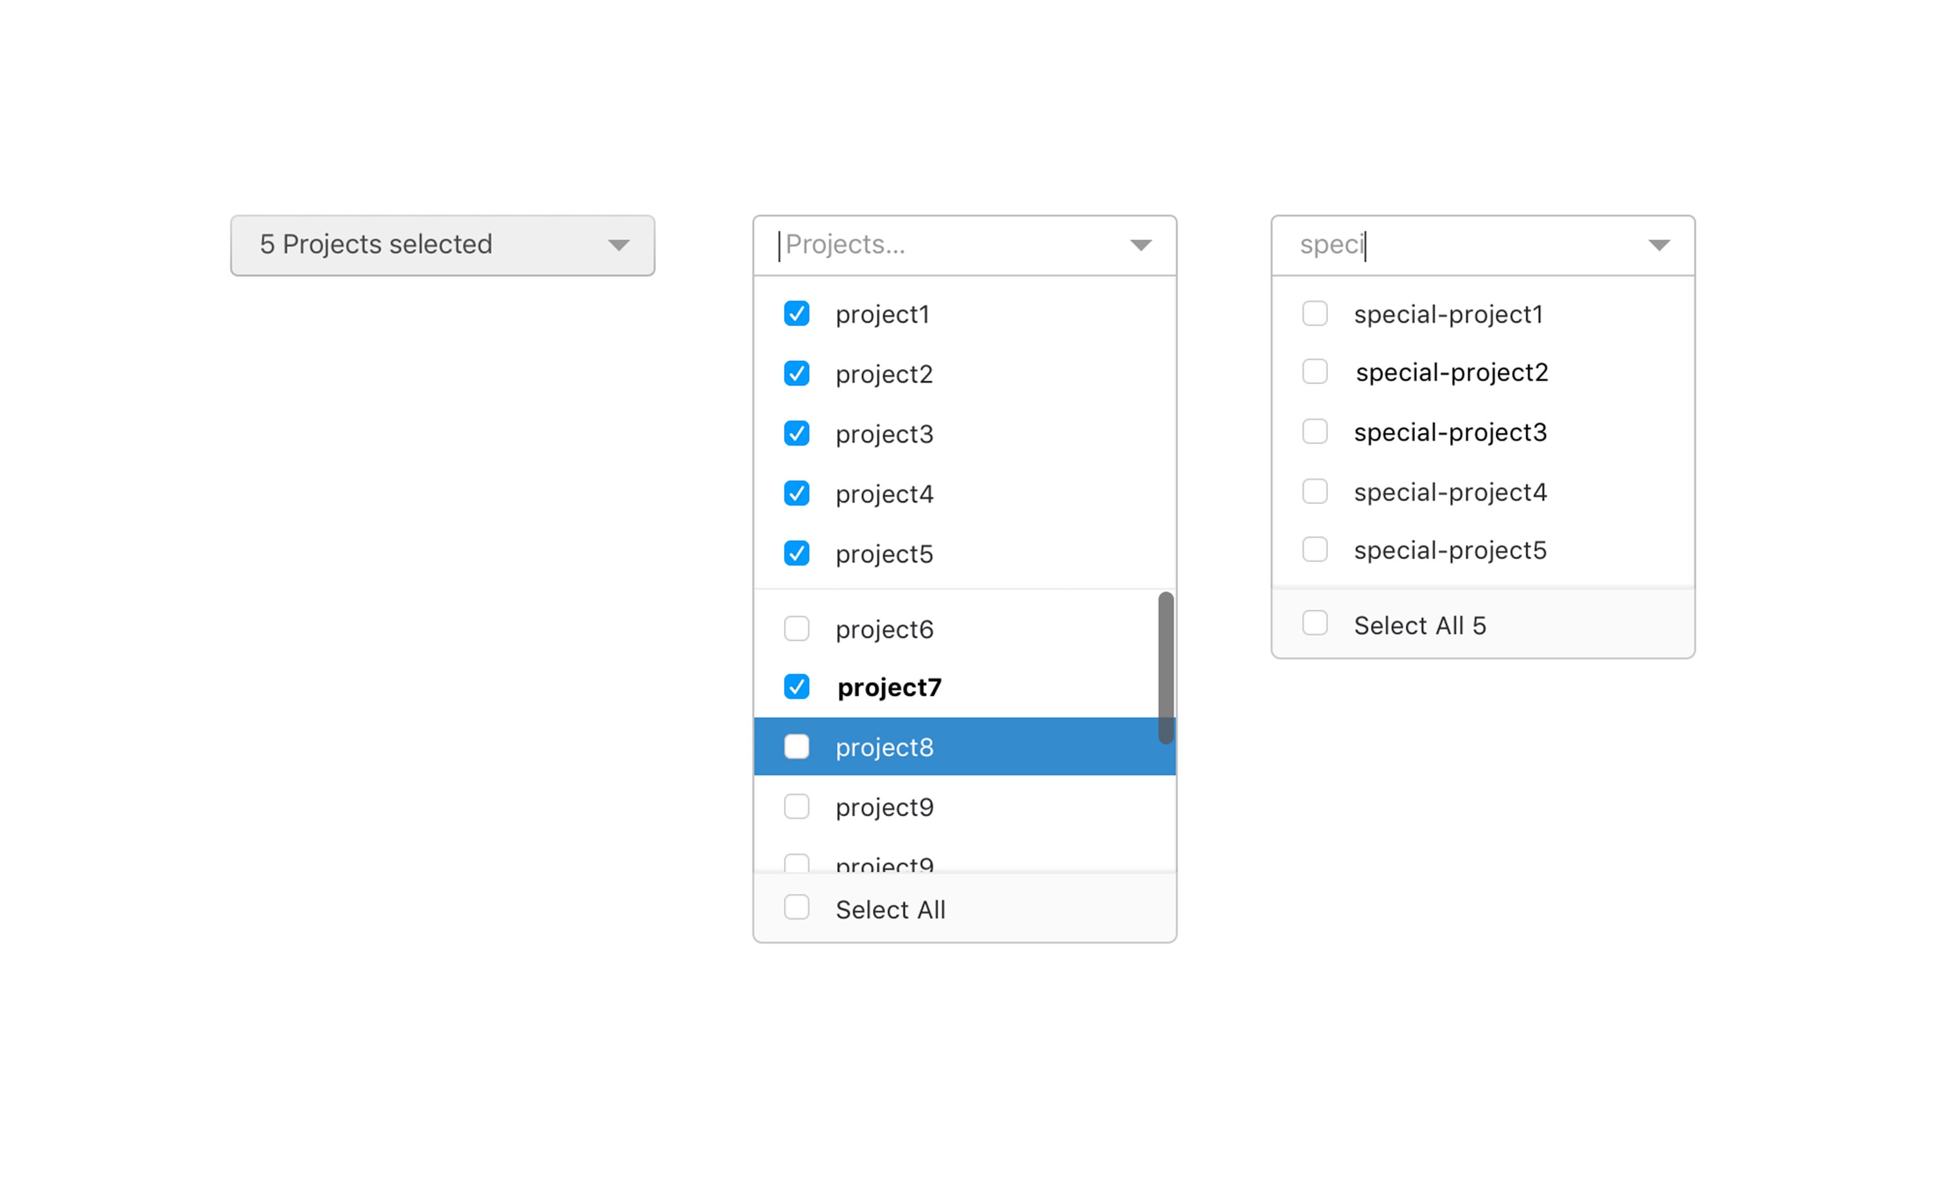The image size is (1934, 1195).
Task: Check the special-project3 checkbox
Action: coord(1315,432)
